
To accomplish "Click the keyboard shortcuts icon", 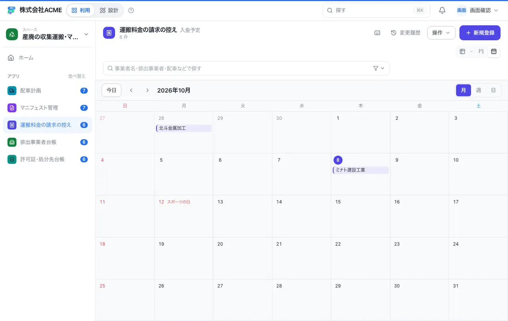I will 377,33.
